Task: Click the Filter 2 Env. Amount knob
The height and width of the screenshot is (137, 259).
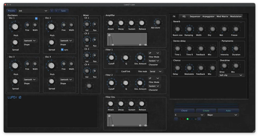Action: click(140, 83)
